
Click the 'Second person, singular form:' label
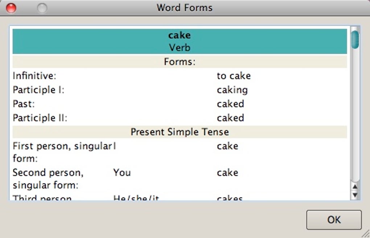pos(48,179)
